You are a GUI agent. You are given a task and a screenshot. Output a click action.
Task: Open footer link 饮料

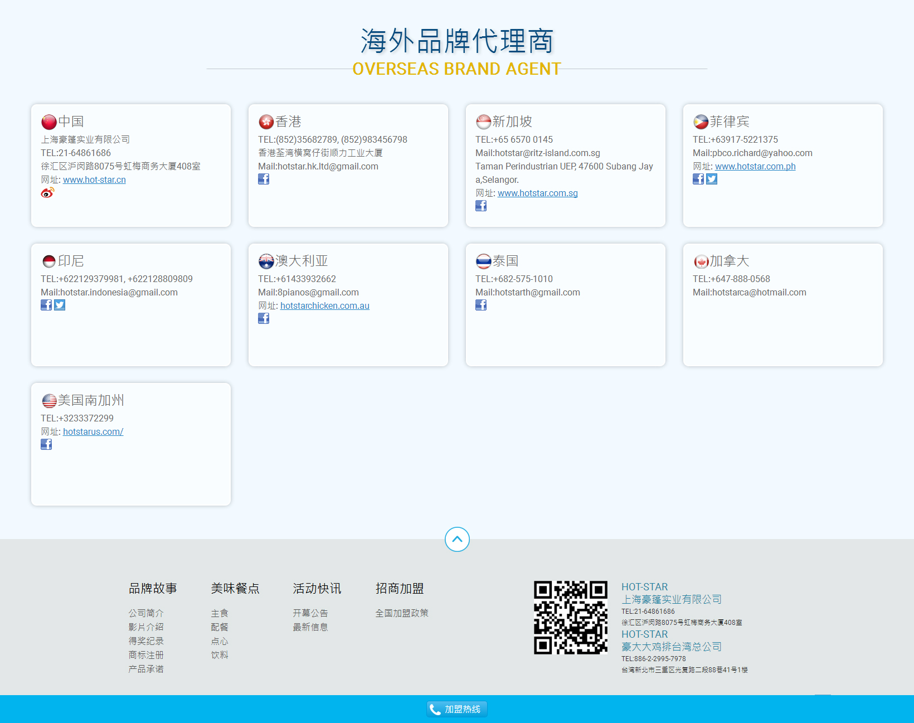point(220,655)
